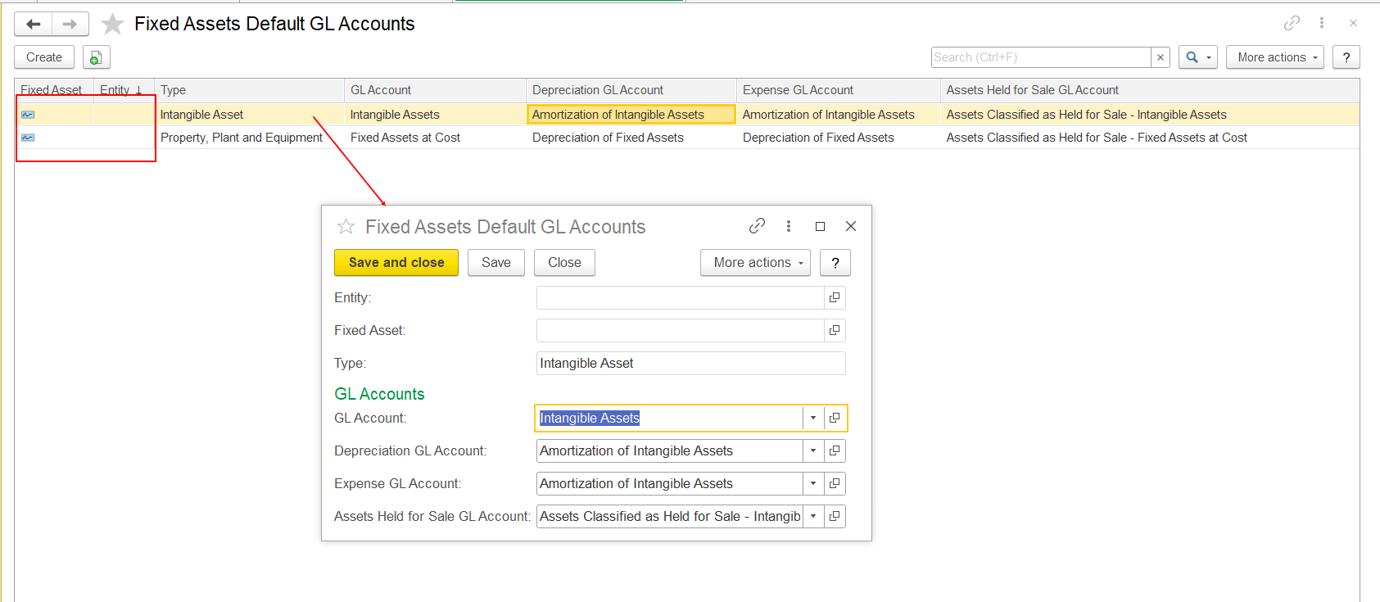
Task: Click the create-by-copying icon next to Create
Action: 96,57
